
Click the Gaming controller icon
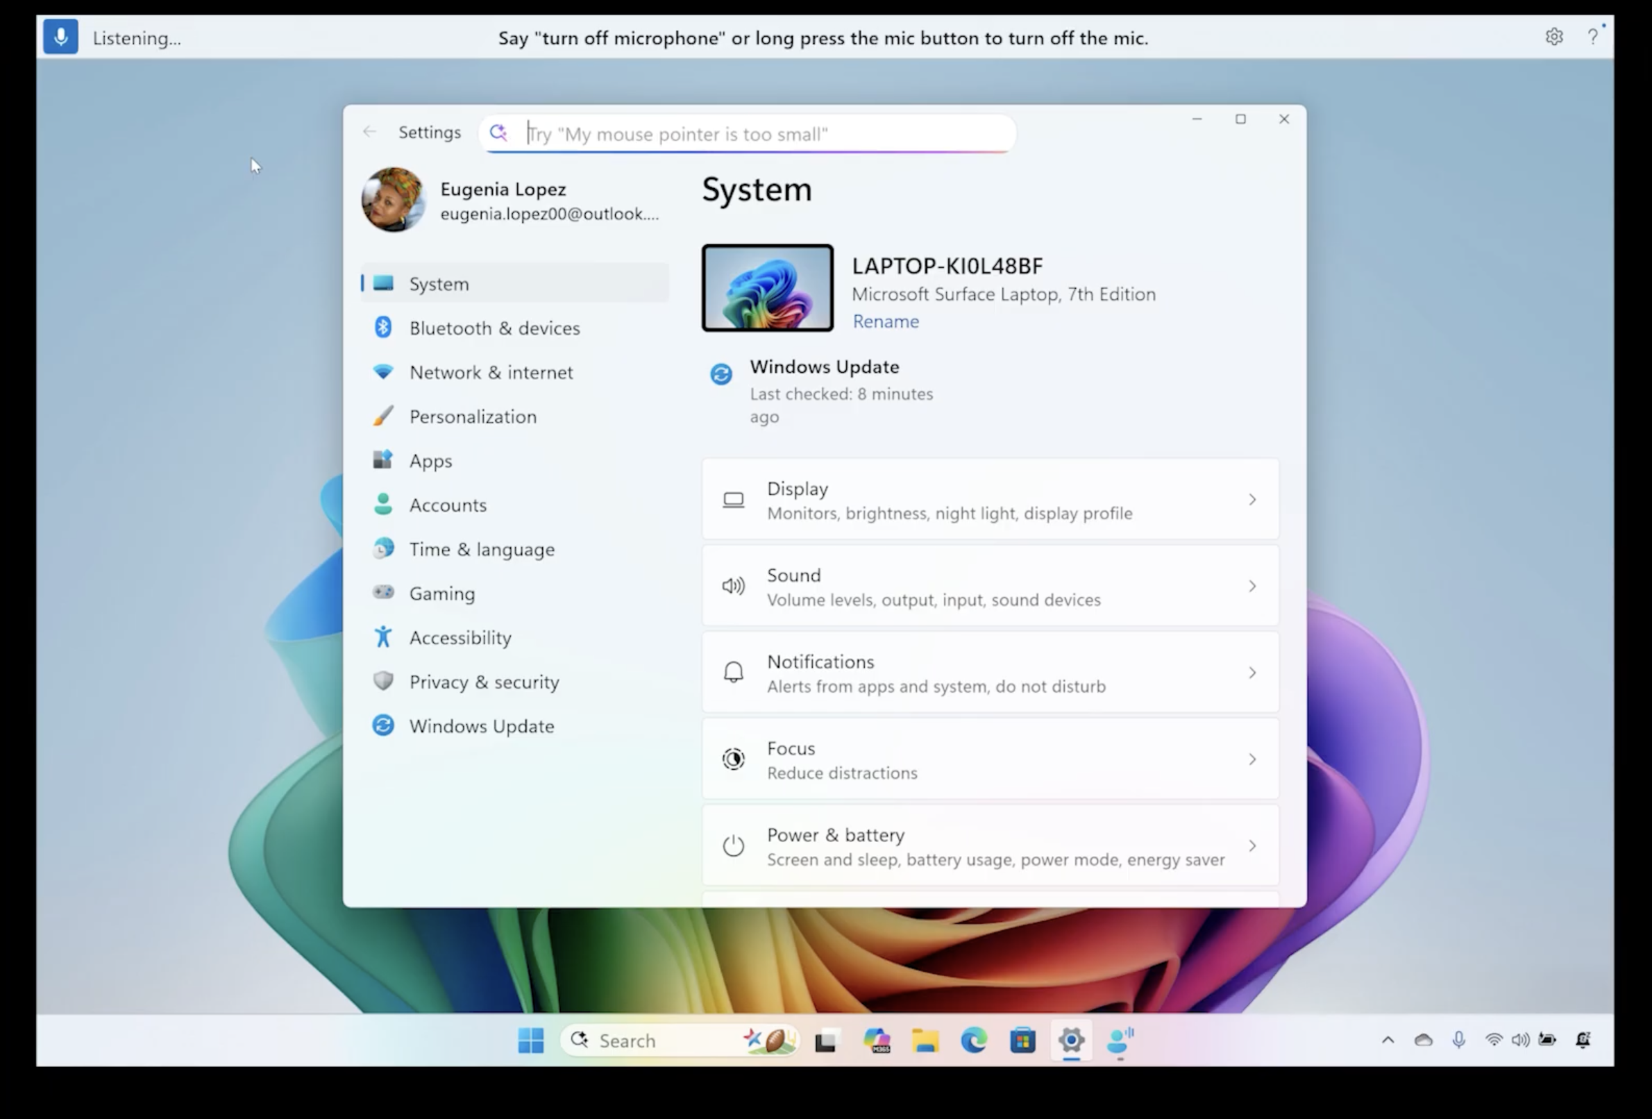383,591
